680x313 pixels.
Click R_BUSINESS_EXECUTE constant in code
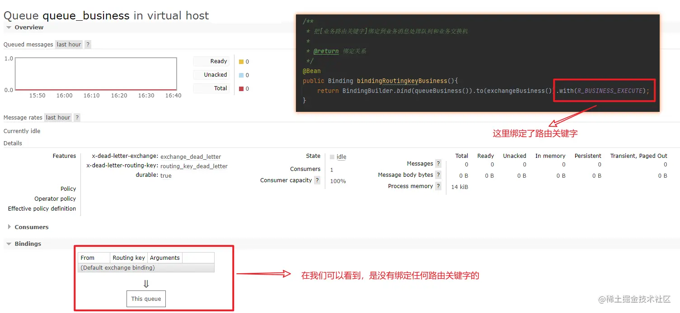[610, 91]
